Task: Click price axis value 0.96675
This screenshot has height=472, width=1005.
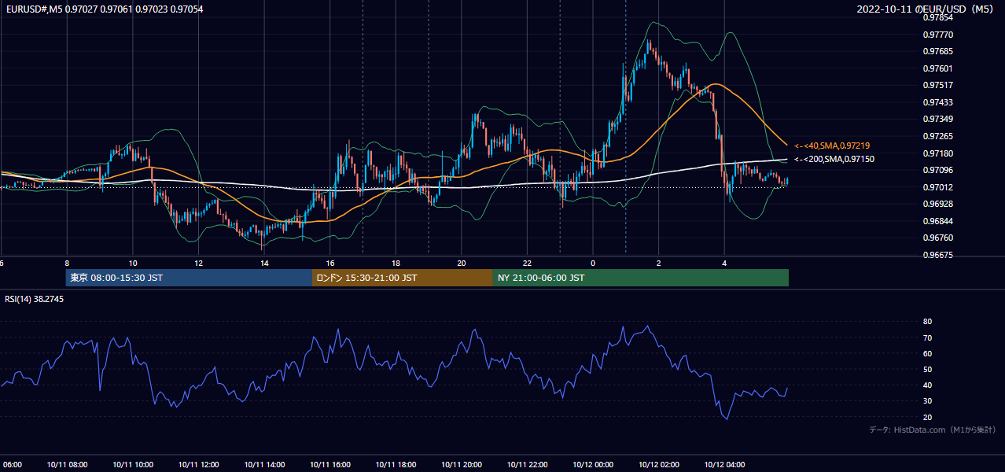Action: (x=937, y=255)
